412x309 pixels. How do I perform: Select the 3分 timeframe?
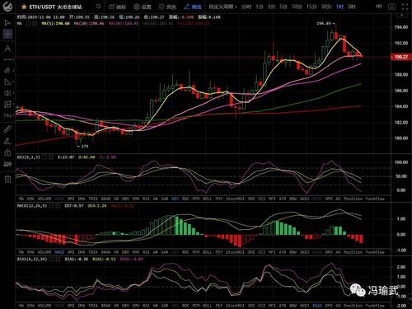tap(271, 7)
